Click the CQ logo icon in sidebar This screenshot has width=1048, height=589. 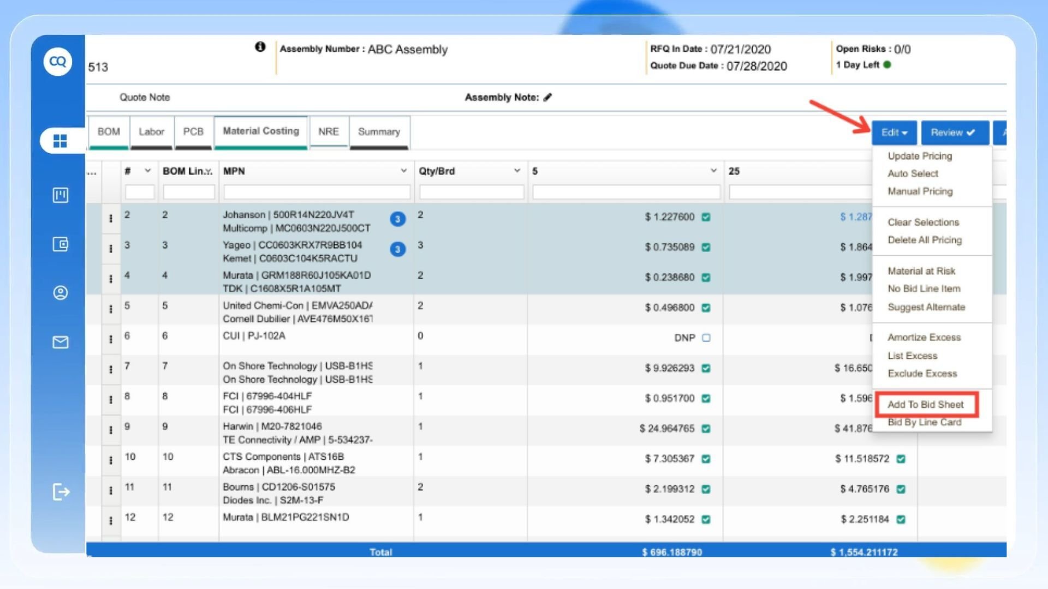point(58,61)
